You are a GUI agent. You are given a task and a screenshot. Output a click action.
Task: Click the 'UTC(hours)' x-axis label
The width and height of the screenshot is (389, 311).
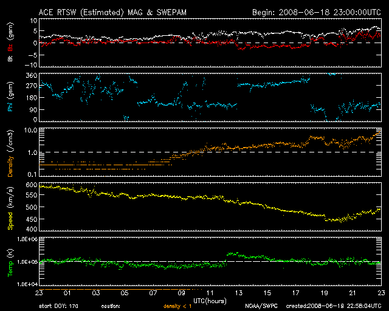click(x=210, y=301)
